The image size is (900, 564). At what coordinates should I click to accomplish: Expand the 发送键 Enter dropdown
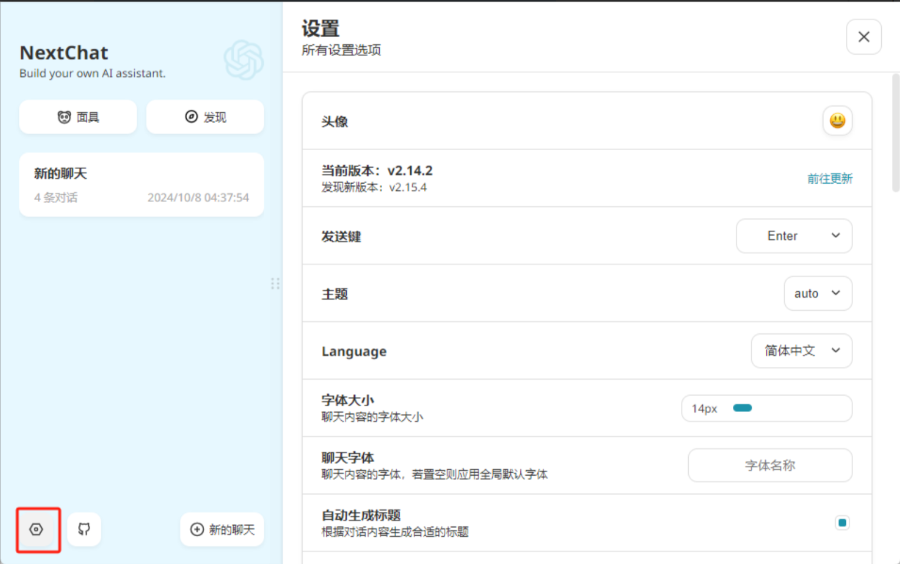[793, 236]
